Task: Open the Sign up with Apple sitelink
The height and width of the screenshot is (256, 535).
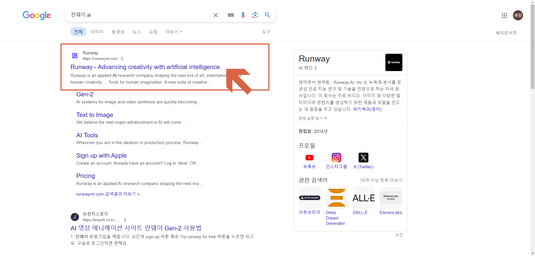Action: tap(101, 156)
